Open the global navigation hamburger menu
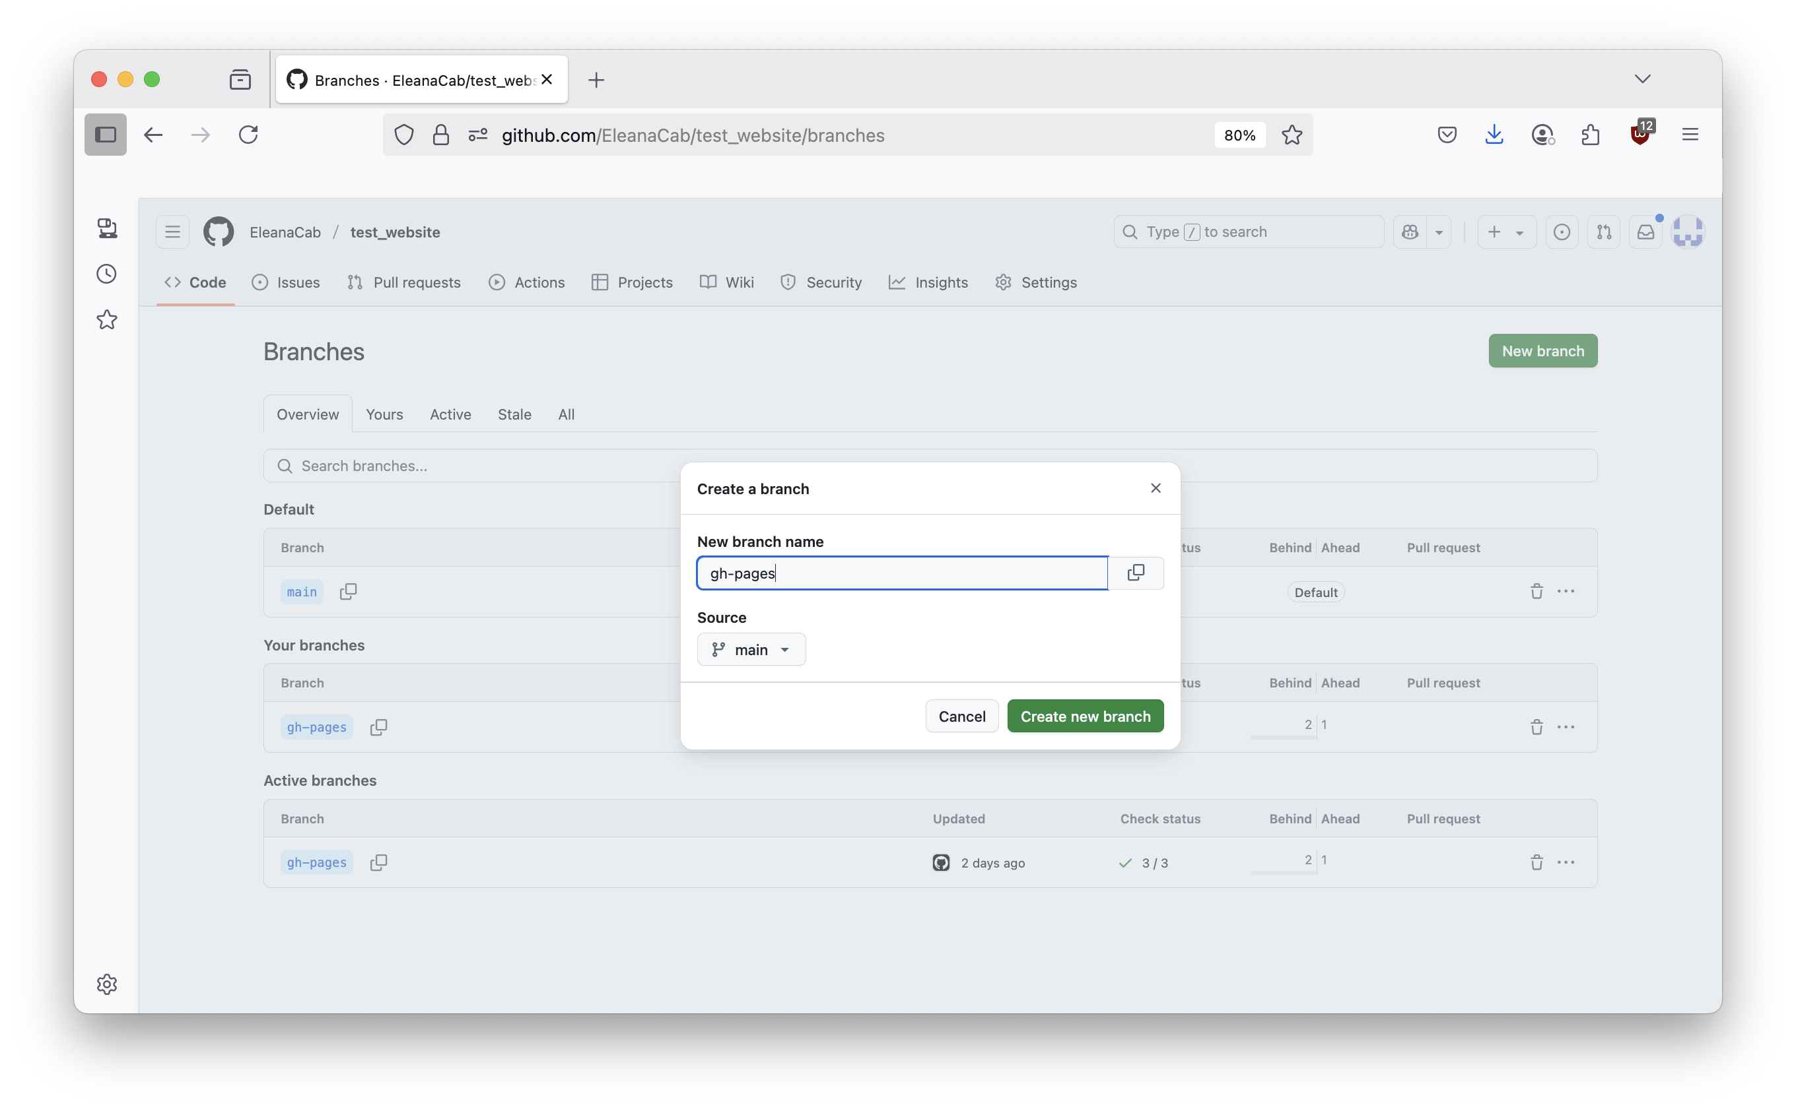1796x1111 pixels. pyautogui.click(x=172, y=232)
